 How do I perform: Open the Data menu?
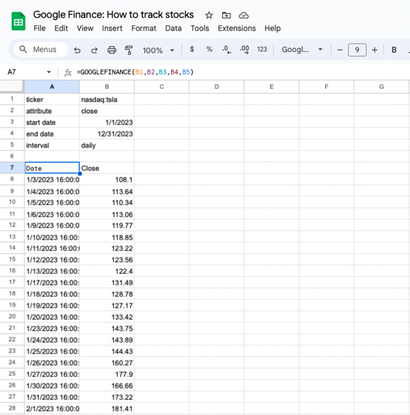(x=173, y=28)
